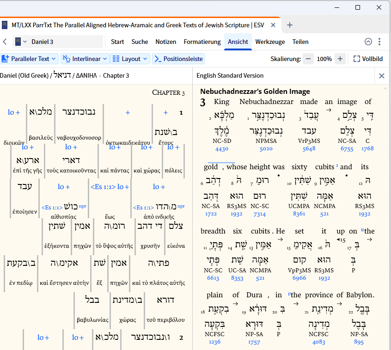Viewport: 391px width, 350px height.
Task: Collapse the ribbon with the chevron icon
Action: pos(368,42)
